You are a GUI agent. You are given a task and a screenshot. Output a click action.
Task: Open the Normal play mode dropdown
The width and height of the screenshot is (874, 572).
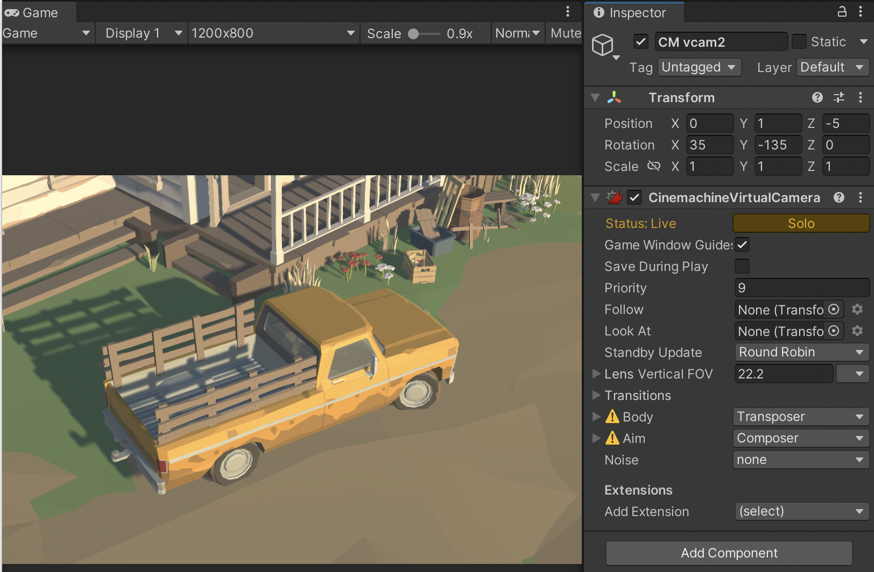[x=517, y=33]
